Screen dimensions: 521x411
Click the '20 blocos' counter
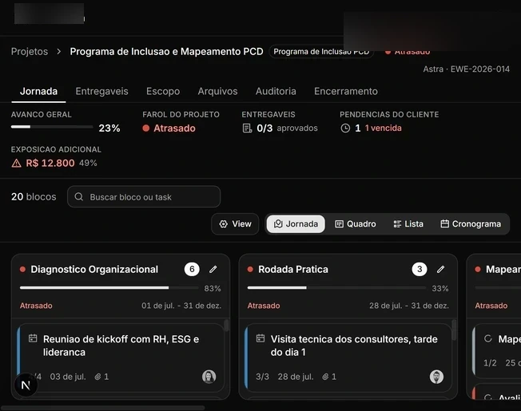pyautogui.click(x=34, y=196)
